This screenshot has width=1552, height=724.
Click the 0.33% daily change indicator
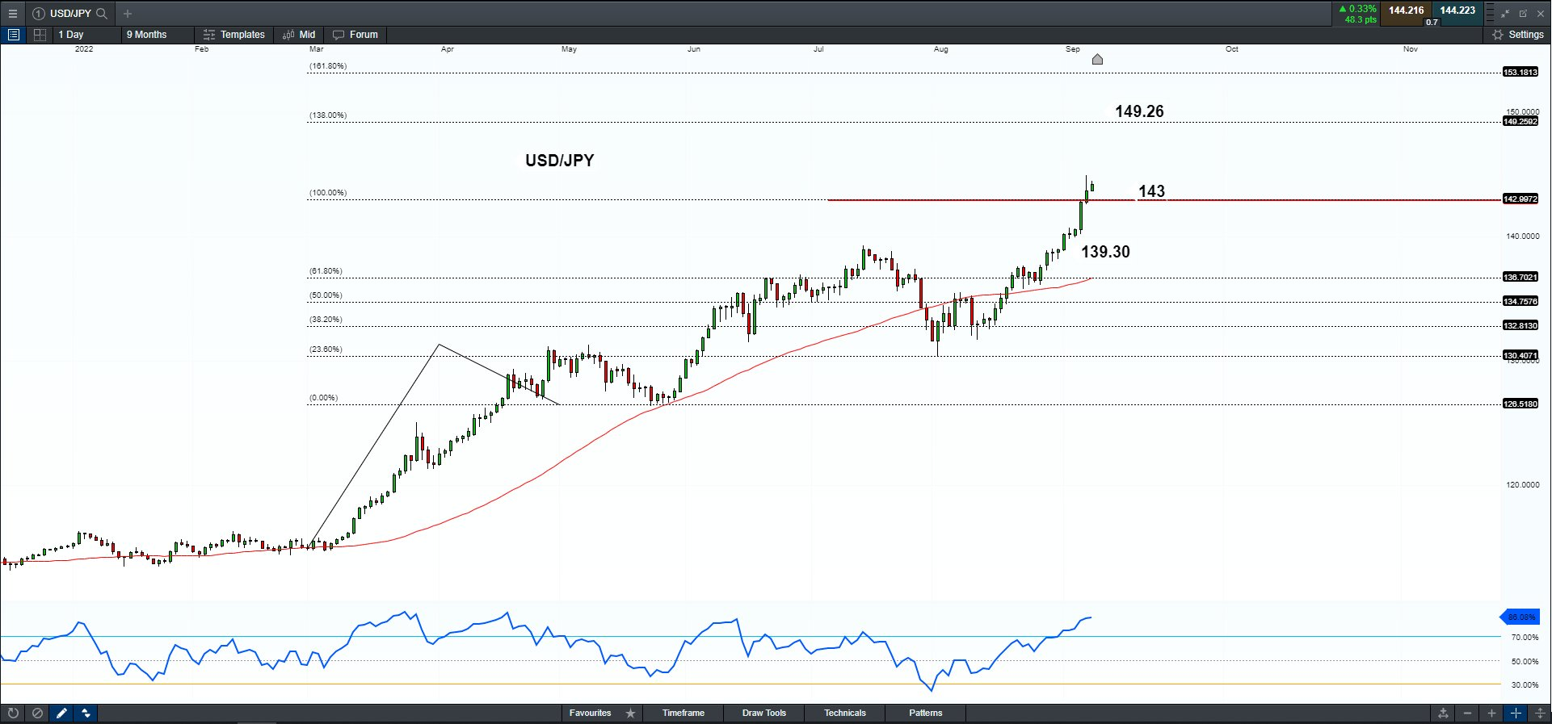click(1358, 9)
